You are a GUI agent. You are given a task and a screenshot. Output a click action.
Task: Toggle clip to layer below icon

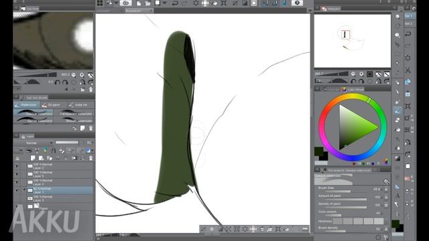pyautogui.click(x=29, y=150)
